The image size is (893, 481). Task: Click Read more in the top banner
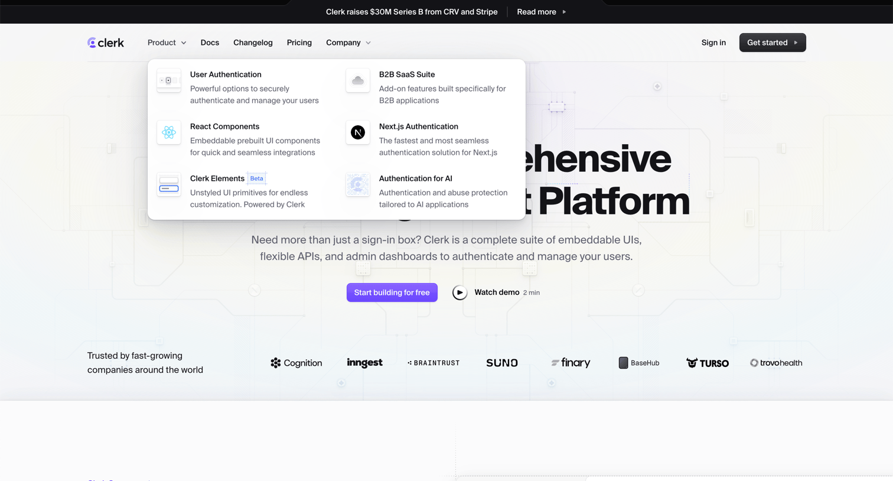point(536,12)
